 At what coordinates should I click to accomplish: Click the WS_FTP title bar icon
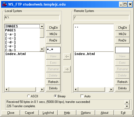pos(4,4)
